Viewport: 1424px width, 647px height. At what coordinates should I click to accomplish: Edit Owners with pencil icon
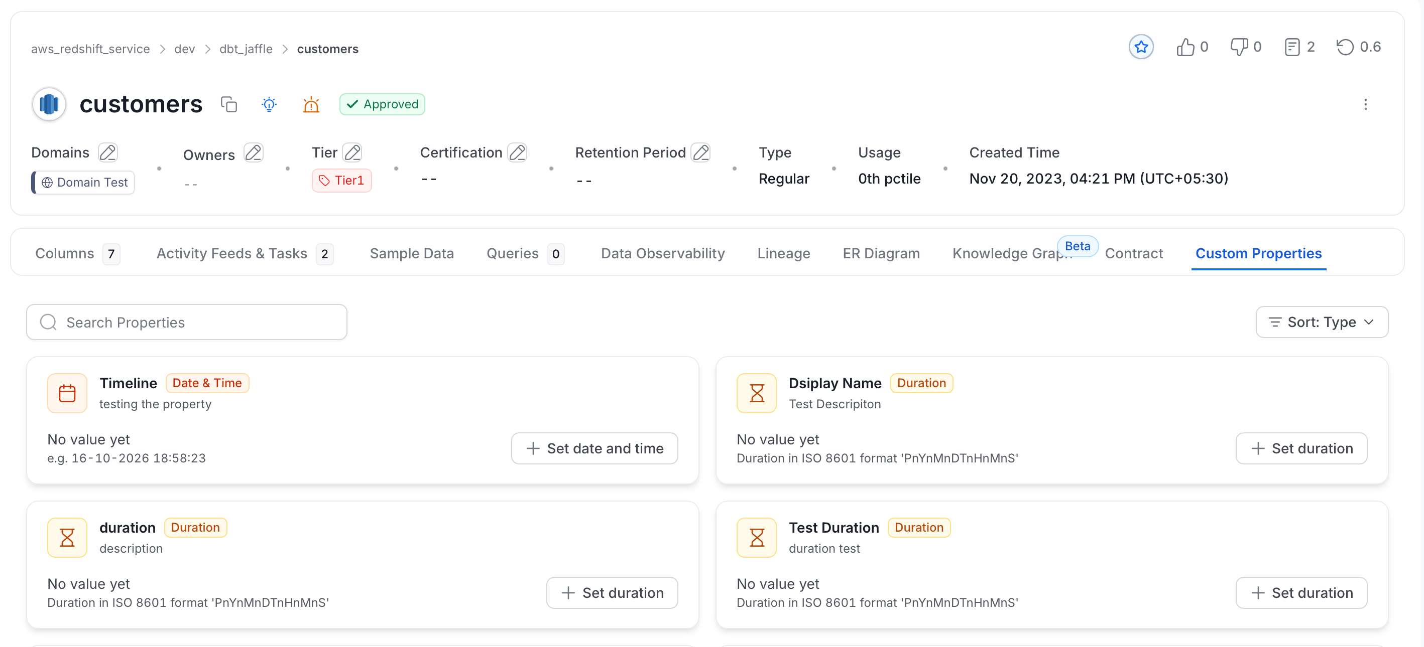(253, 152)
